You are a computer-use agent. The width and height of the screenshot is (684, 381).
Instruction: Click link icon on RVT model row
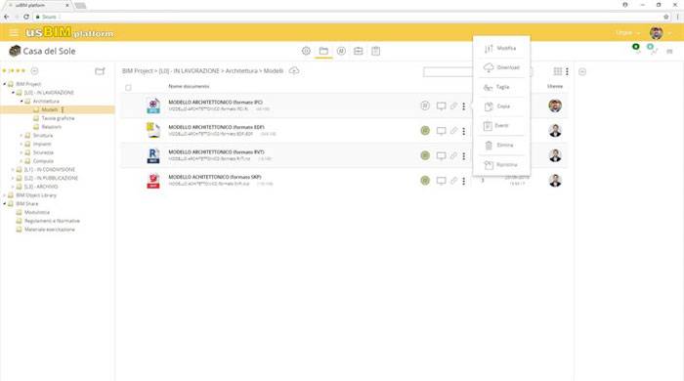(x=453, y=155)
